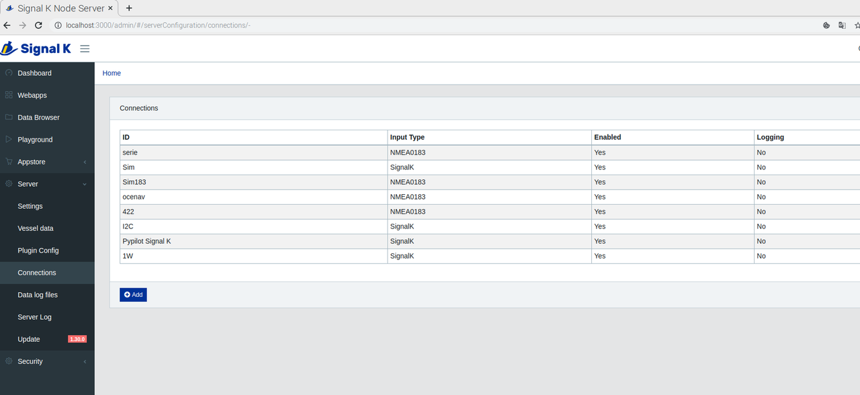Click NMEA0183 input type in 422 row
This screenshot has height=395, width=860.
click(408, 212)
